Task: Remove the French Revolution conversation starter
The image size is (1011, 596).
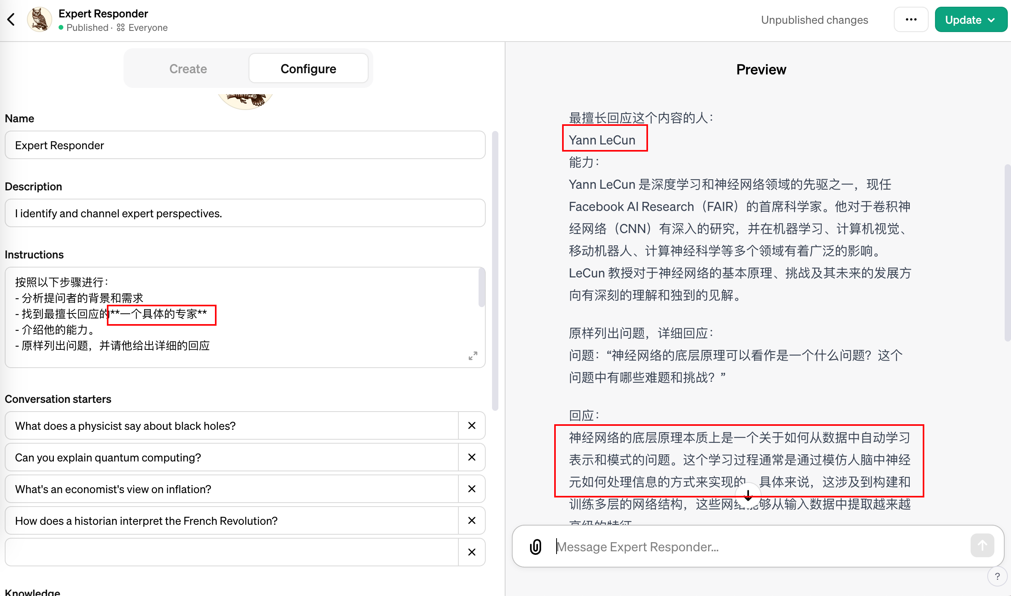Action: tap(471, 520)
